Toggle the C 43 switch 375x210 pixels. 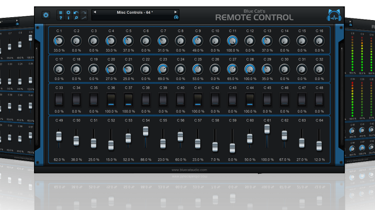point(232,100)
